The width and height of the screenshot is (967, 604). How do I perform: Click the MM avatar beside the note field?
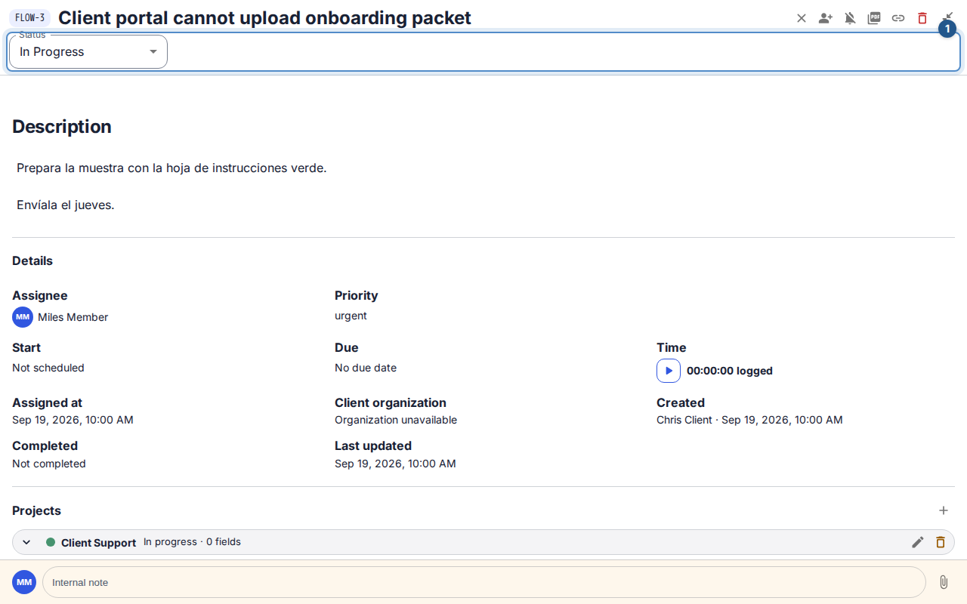click(24, 582)
